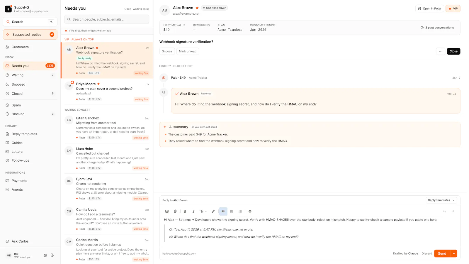Screen dimensions: 469x264
Task: Snooze this conversation
Action: coord(167,51)
